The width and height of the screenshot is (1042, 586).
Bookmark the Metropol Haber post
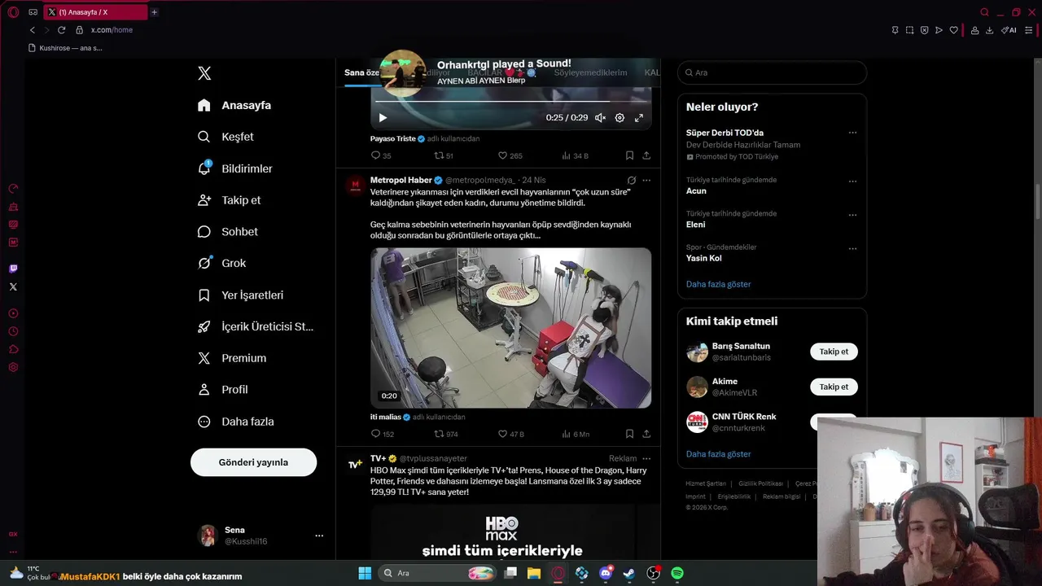[x=629, y=434]
